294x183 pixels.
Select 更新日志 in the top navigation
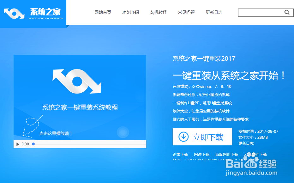pyautogui.click(x=214, y=12)
